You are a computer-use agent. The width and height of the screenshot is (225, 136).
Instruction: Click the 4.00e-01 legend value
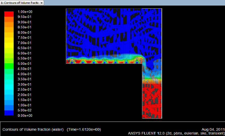pos(25,74)
